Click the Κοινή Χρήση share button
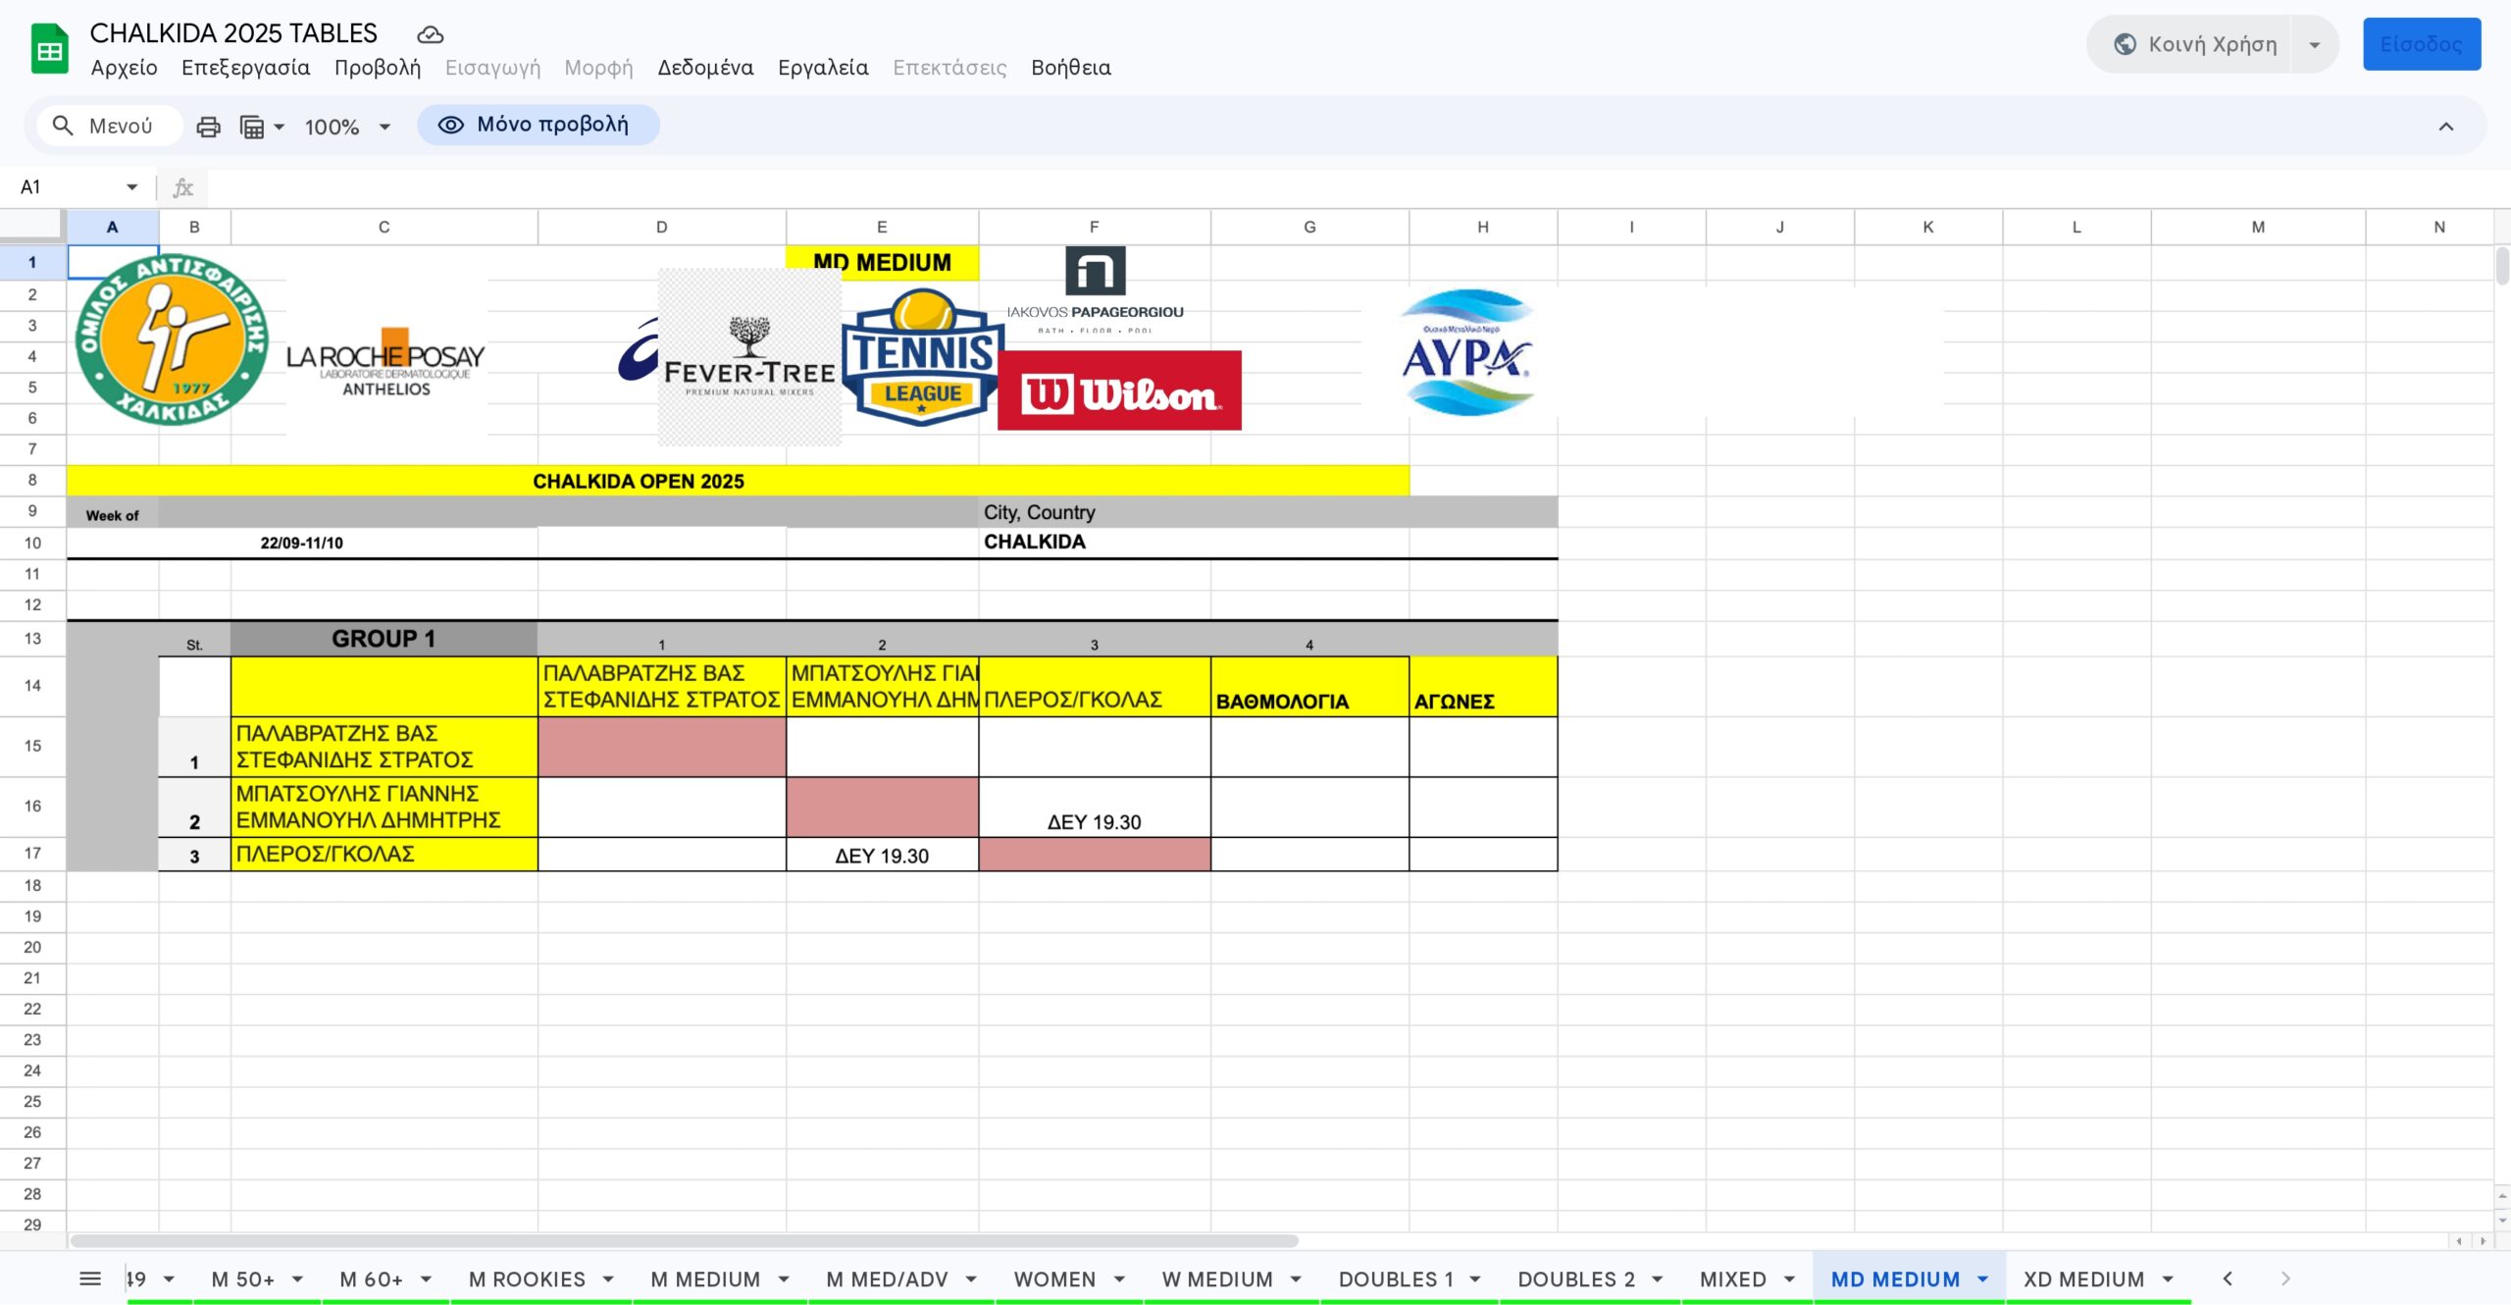Viewport: 2511px width, 1305px height. (x=2195, y=44)
